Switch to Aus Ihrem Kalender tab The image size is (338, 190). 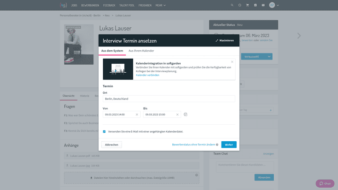tap(141, 50)
